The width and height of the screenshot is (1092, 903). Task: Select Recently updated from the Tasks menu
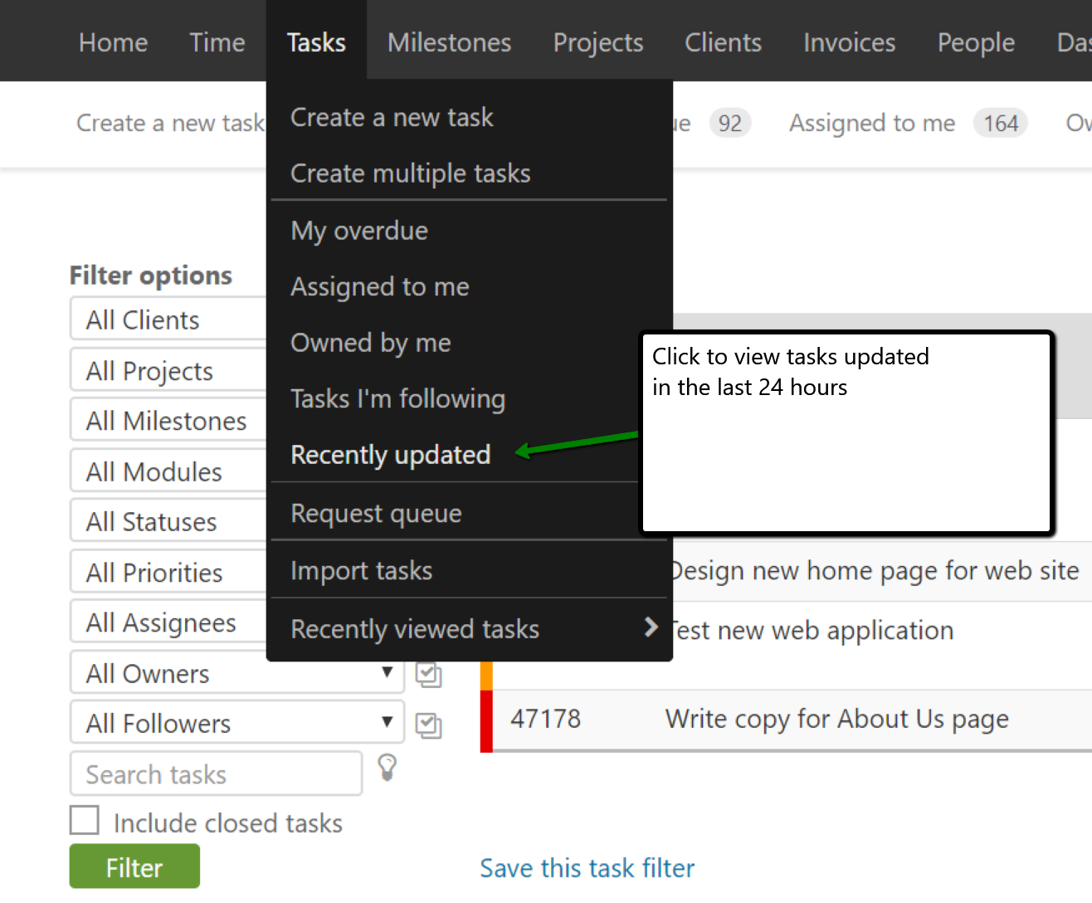click(x=390, y=455)
